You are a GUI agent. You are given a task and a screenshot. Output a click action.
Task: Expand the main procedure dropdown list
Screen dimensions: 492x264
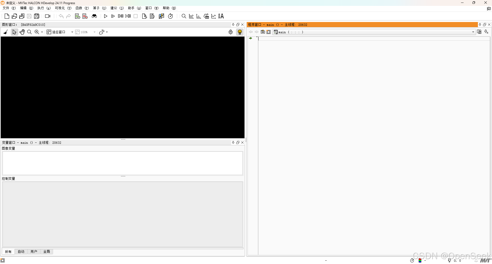point(473,32)
